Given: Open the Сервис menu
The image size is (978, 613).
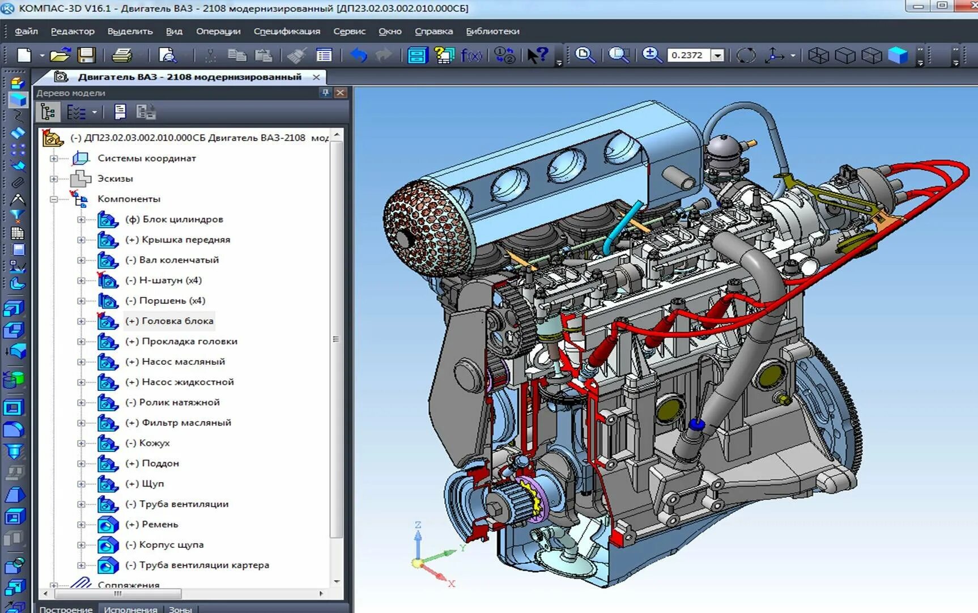Looking at the screenshot, I should coord(349,31).
